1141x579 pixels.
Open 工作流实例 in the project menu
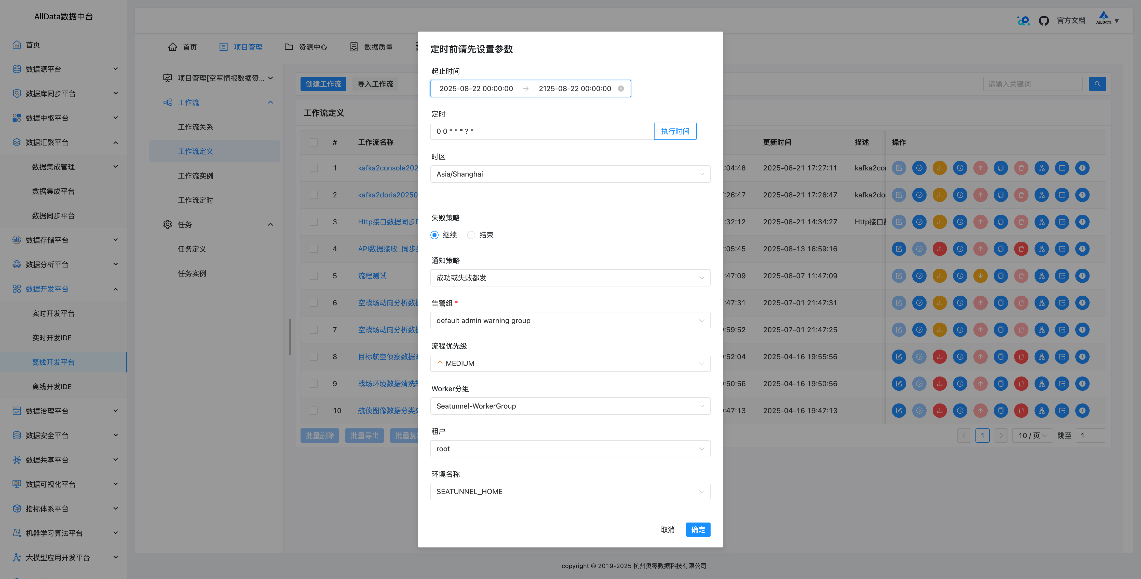click(x=195, y=176)
